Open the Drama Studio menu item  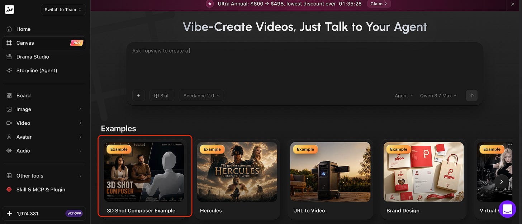pos(44,57)
